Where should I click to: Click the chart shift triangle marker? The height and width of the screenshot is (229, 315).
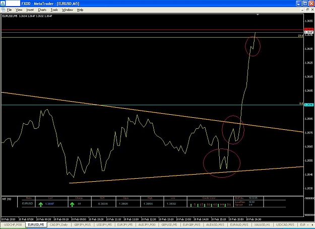point(258,15)
